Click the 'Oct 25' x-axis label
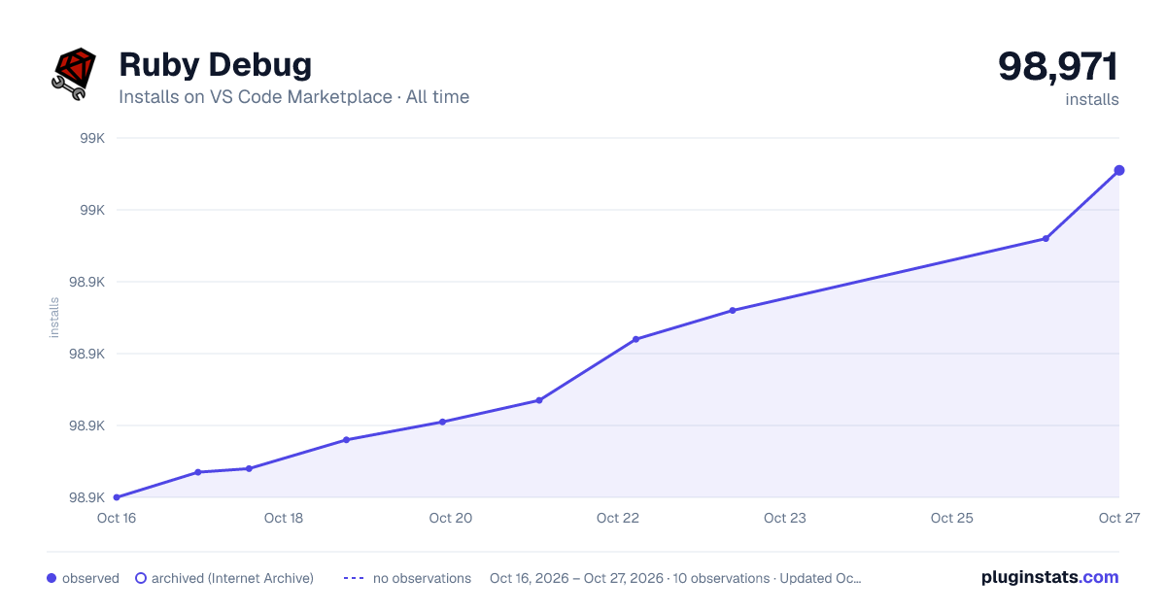This screenshot has width=1166, height=612. click(952, 518)
